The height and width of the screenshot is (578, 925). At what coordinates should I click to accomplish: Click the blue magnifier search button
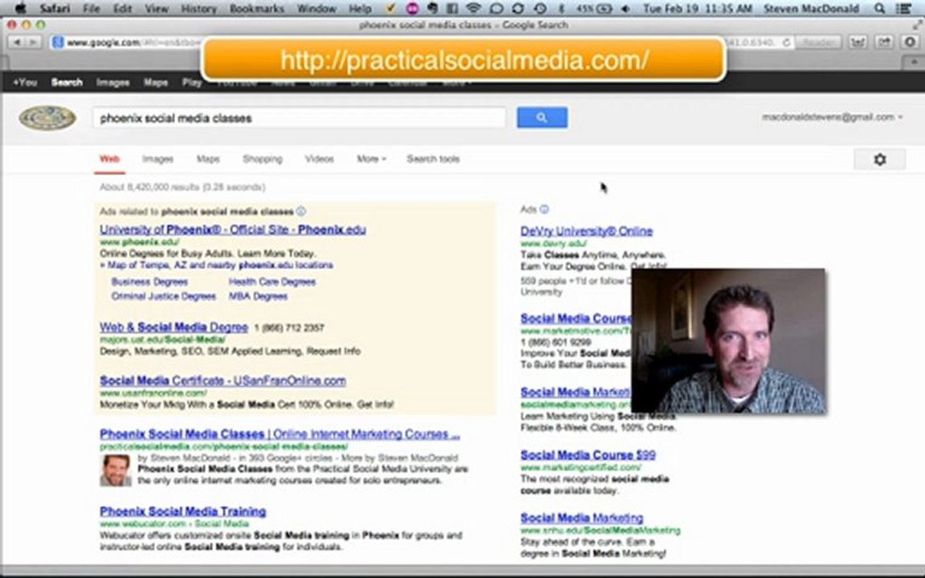tap(542, 117)
